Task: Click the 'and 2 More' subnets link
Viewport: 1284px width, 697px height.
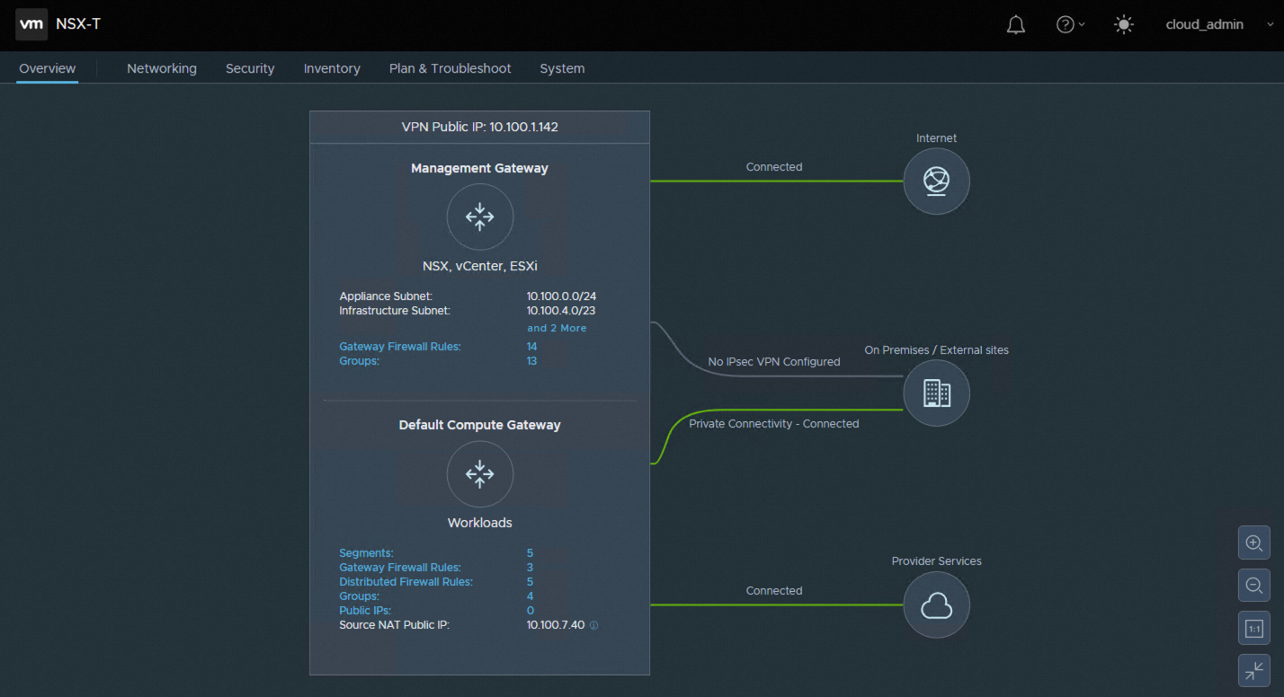Action: coord(557,328)
